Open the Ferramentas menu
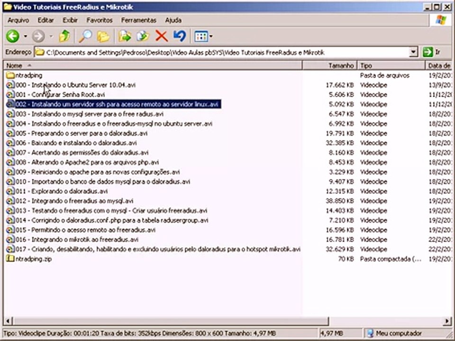Image resolution: width=455 pixels, height=341 pixels. 139,20
